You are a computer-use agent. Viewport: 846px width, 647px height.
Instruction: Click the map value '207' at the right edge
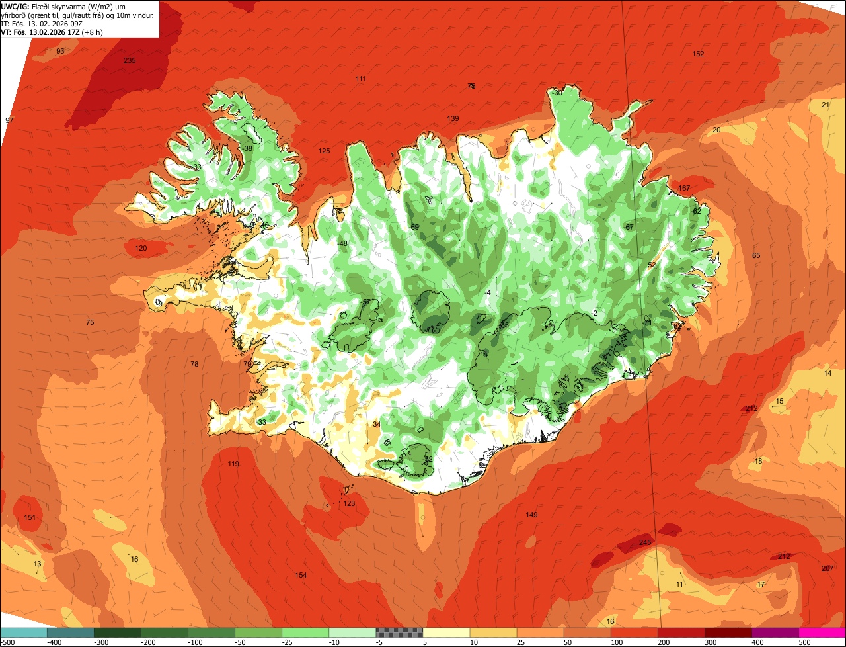pos(827,569)
